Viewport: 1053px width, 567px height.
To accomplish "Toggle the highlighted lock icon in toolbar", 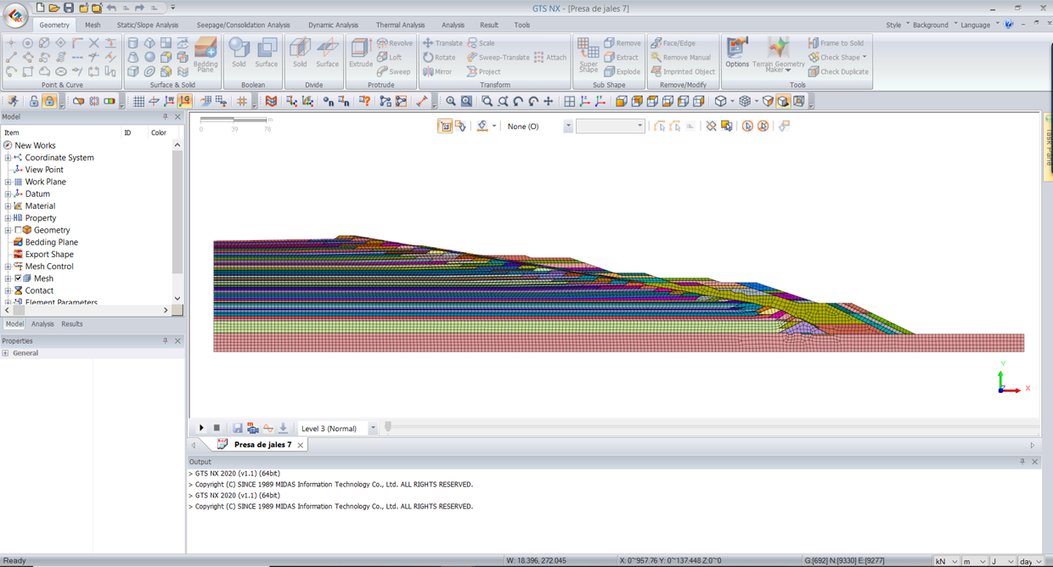I will pos(49,101).
